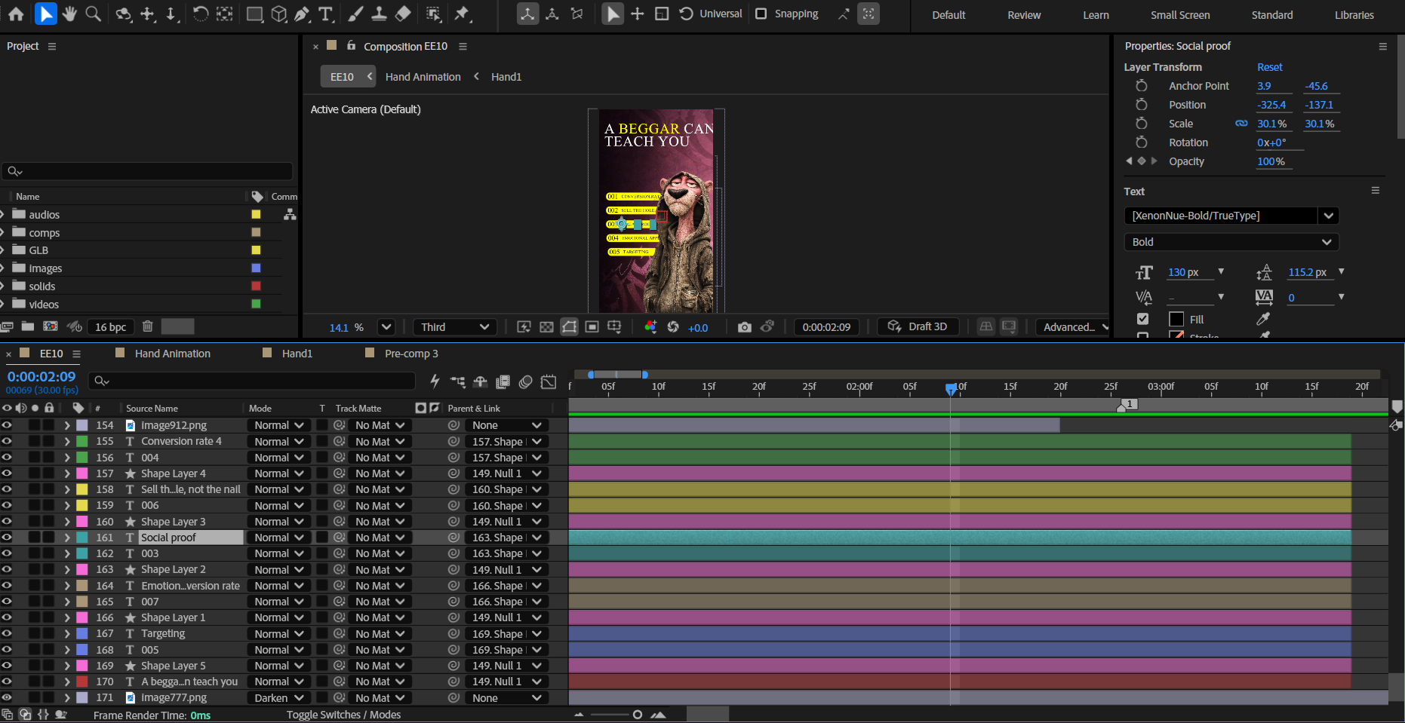Select the Puppet Pin tool

(x=462, y=14)
